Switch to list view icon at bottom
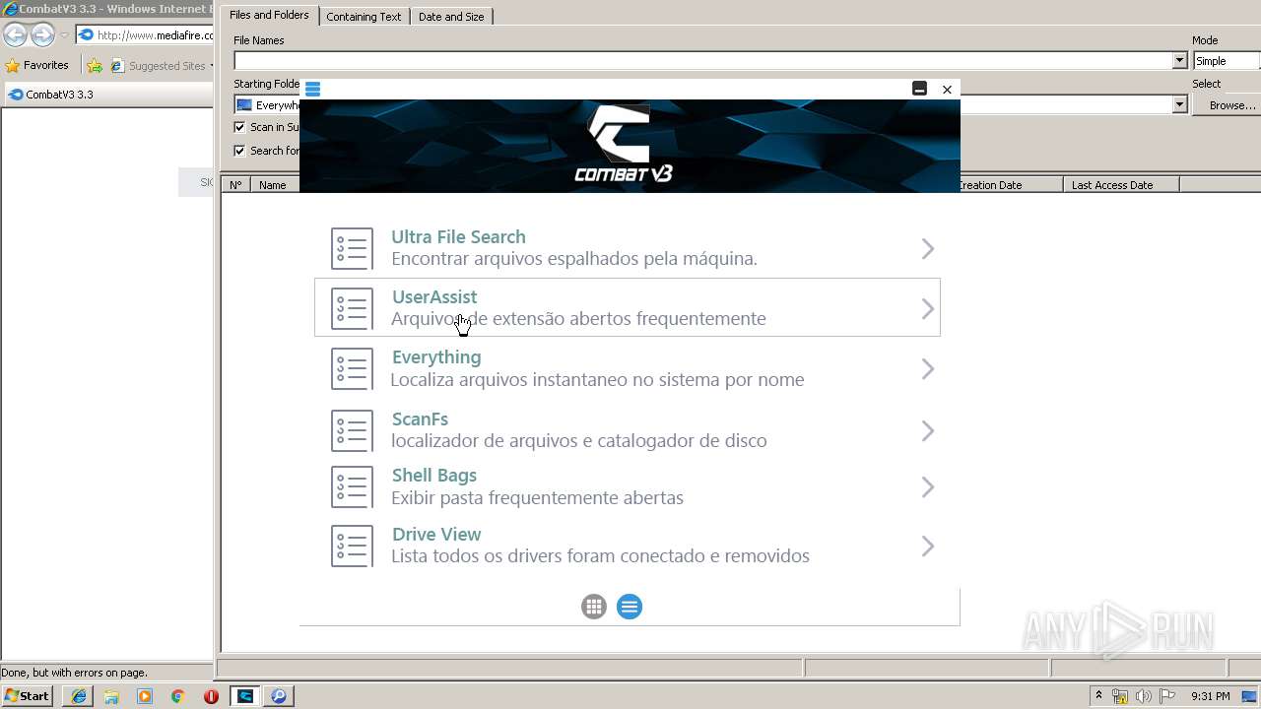1261x709 pixels. pyautogui.click(x=630, y=607)
